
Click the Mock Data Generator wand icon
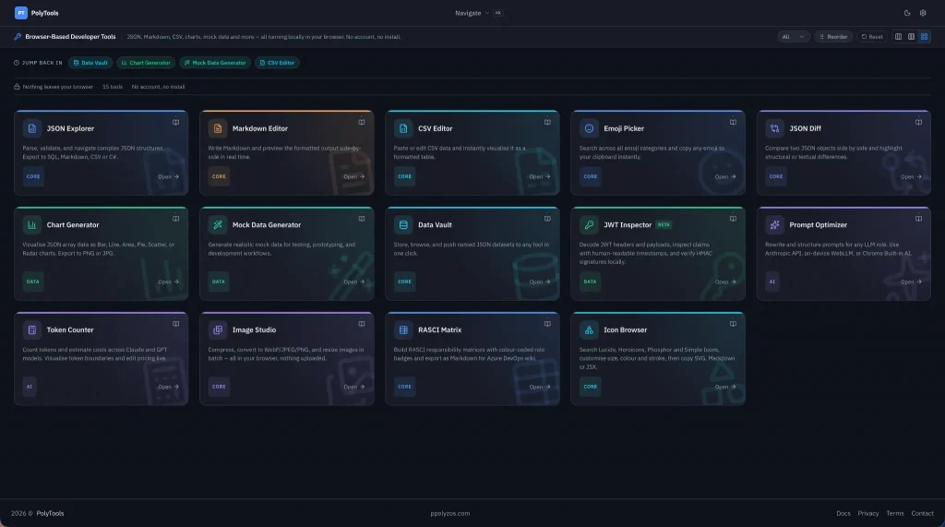218,225
